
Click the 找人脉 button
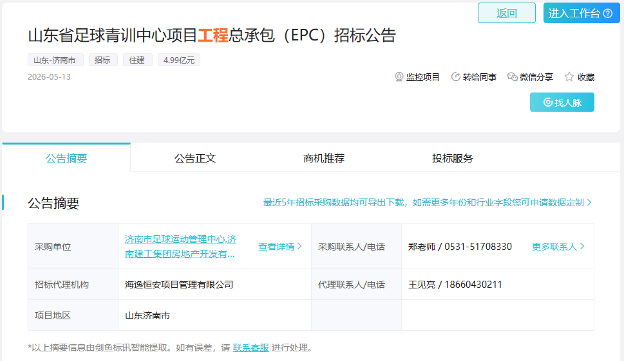click(x=562, y=102)
